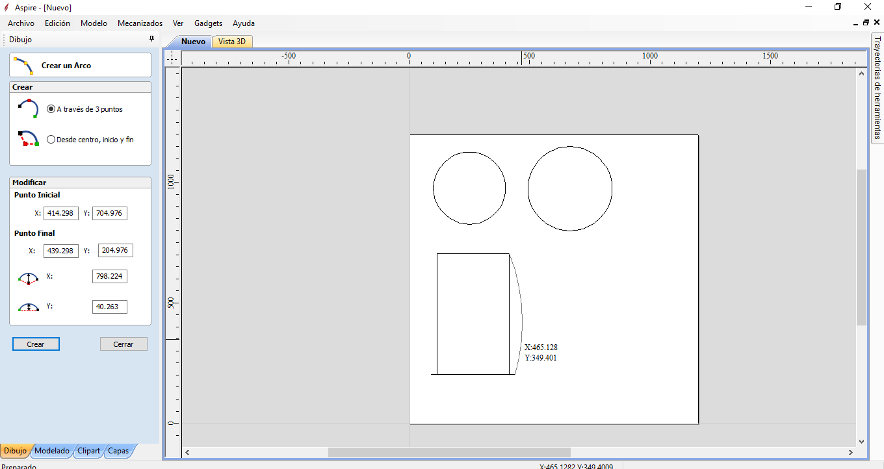884x469 pixels.
Task: Click the arc icon beside the 798.224 field
Action: pos(28,278)
